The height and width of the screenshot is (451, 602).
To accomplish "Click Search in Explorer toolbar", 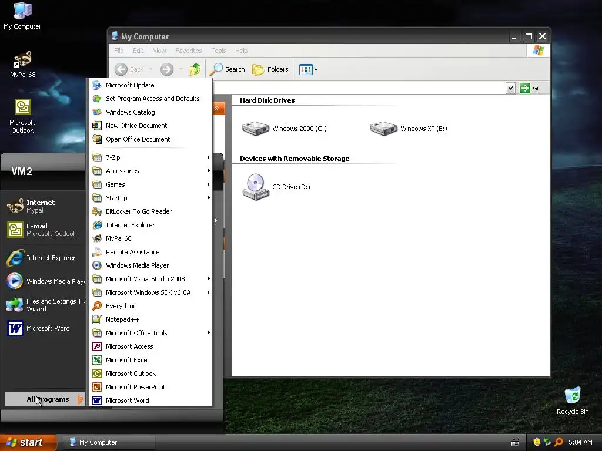I will click(228, 69).
